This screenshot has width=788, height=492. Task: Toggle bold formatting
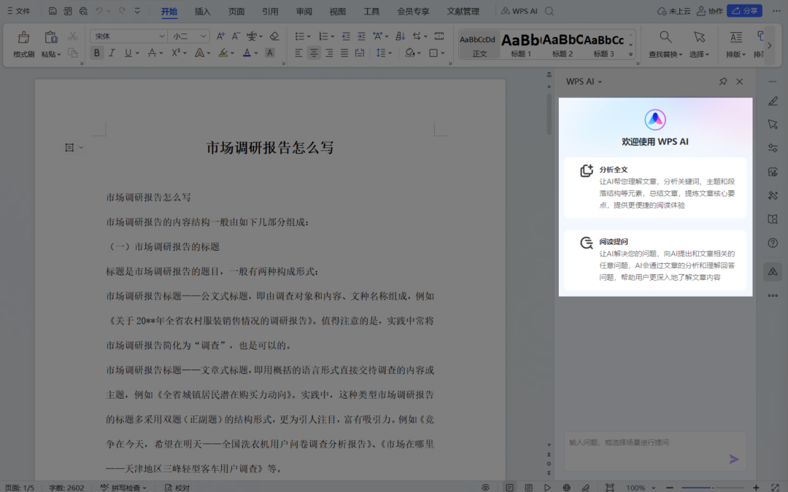[96, 52]
